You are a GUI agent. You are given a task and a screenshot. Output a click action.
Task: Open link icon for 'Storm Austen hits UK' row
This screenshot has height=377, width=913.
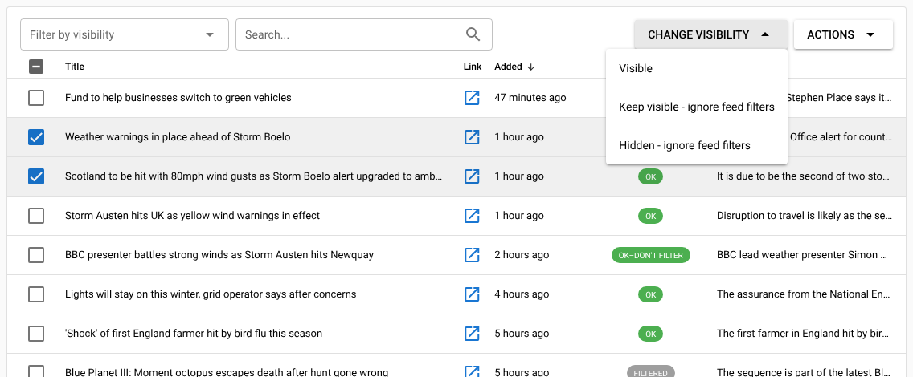tap(472, 216)
